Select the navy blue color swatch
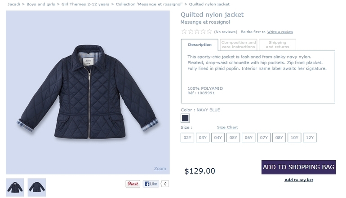The height and width of the screenshot is (198, 346). [x=185, y=118]
